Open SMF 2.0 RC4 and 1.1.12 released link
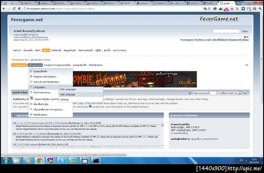This screenshot has height=173, width=264. click(x=29, y=134)
